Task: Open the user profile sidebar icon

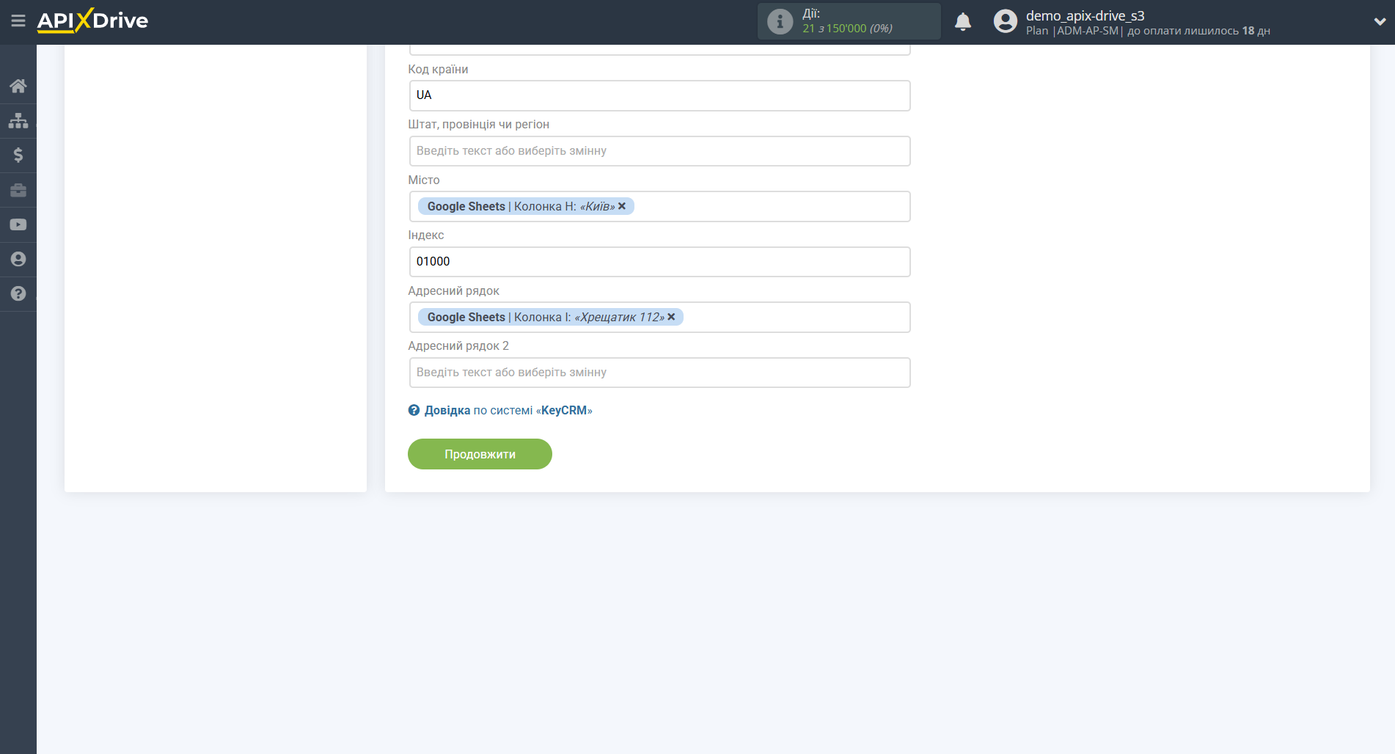Action: click(x=18, y=259)
